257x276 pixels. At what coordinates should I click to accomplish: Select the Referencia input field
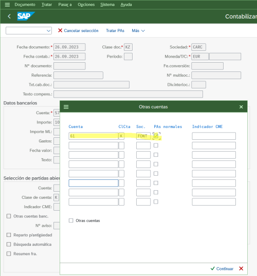coord(78,76)
